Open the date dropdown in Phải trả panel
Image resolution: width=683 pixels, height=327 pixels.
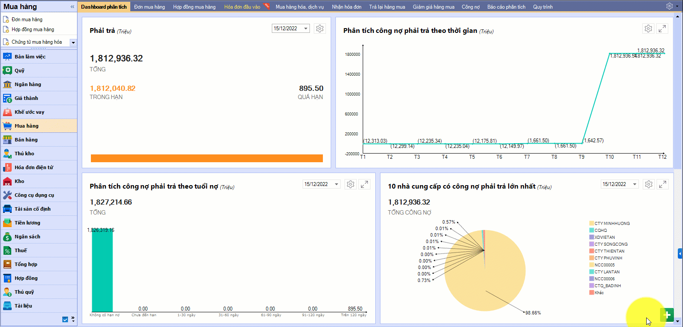pos(306,29)
